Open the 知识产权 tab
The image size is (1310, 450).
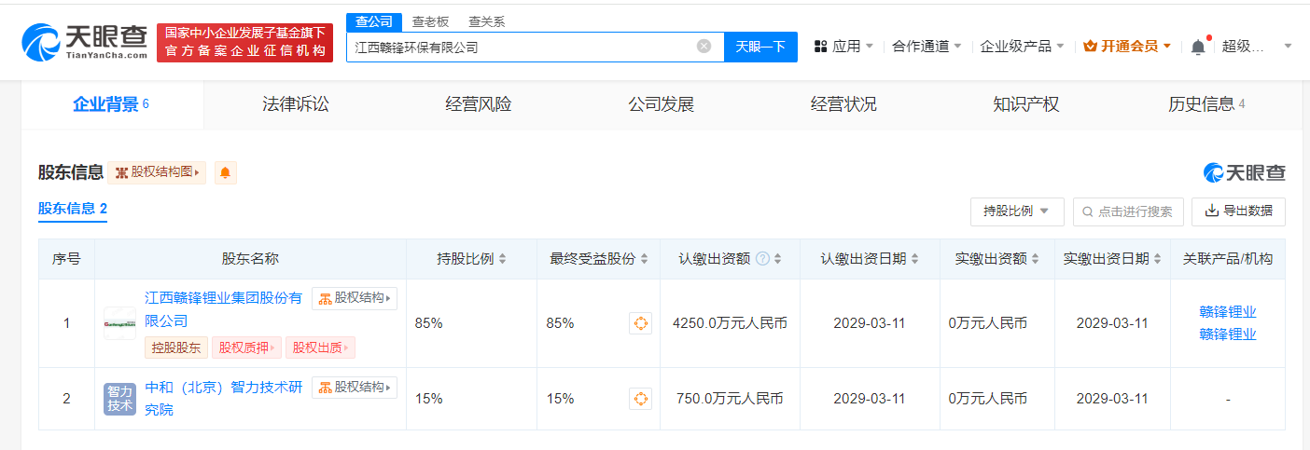click(1026, 104)
